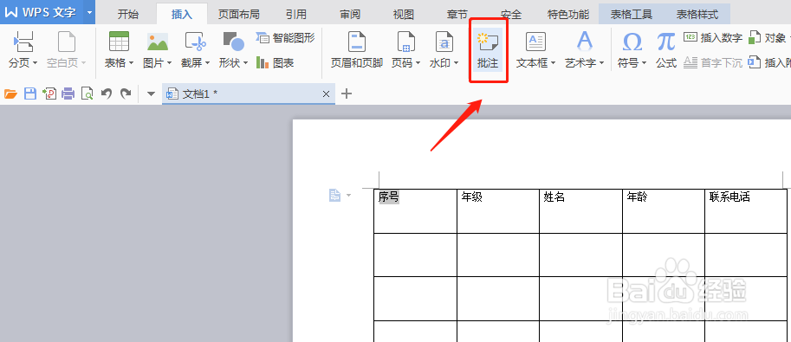
Task: Open print preview icon
Action: pyautogui.click(x=88, y=94)
